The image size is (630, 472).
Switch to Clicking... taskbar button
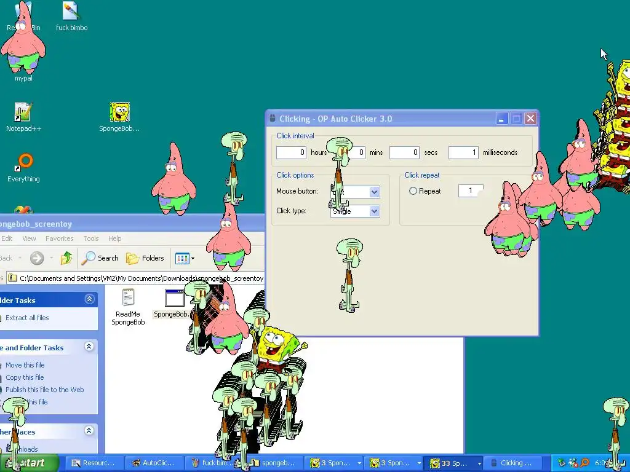513,463
